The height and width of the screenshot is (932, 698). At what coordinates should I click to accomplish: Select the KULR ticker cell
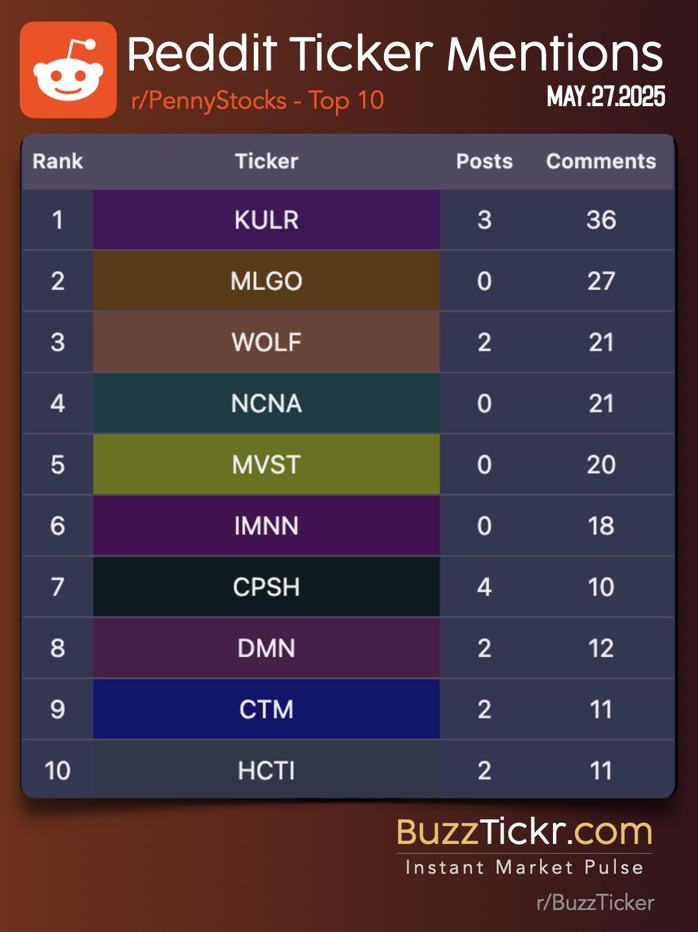(266, 219)
